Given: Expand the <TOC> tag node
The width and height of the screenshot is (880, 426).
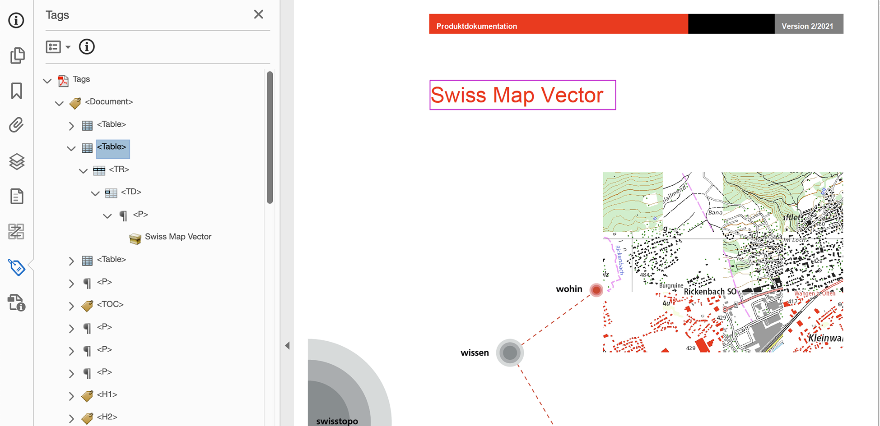Looking at the screenshot, I should (x=71, y=306).
